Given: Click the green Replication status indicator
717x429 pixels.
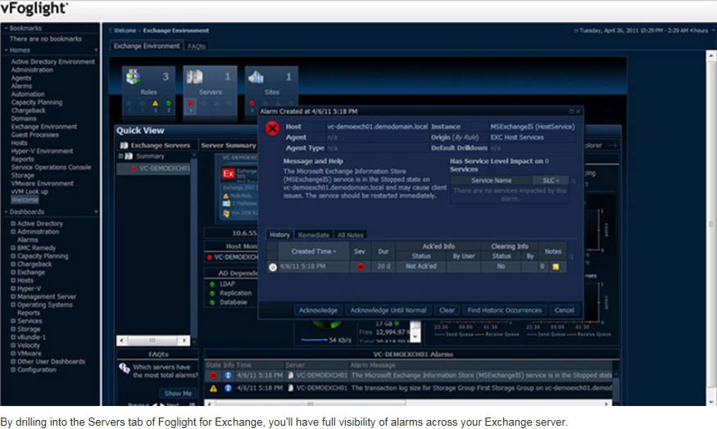Looking at the screenshot, I should tap(212, 293).
